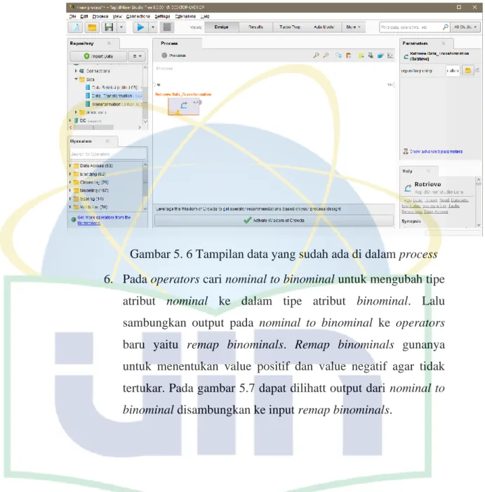Open the All Studio search scope dropdown
Image resolution: width=485 pixels, height=492 pixels.
click(x=465, y=27)
